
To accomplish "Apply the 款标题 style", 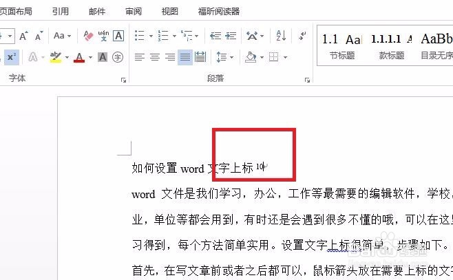I will 392,46.
